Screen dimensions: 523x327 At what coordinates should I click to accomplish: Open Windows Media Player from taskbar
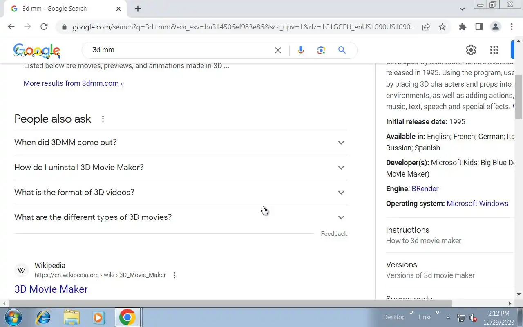tap(98, 318)
